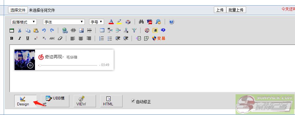This screenshot has width=295, height=115.
Task: Apply subscript formatting
Action: tap(44, 38)
